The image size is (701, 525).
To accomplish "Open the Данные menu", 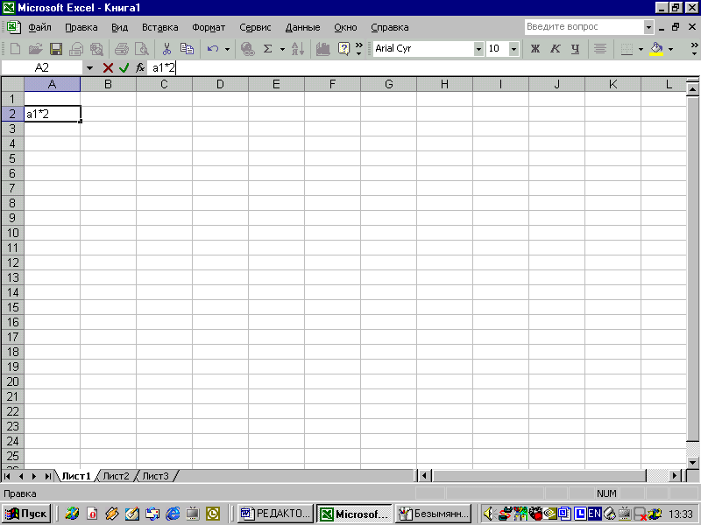I will coord(302,27).
